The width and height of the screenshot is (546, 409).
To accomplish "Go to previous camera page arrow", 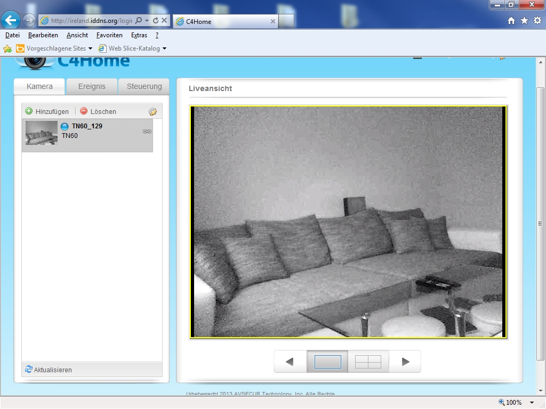I will [290, 362].
